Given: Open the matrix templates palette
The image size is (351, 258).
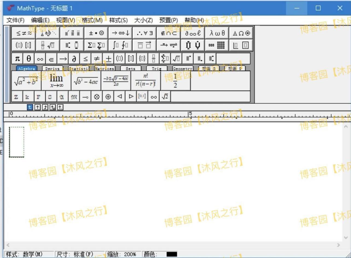Looking at the screenshot, I should [x=217, y=45].
